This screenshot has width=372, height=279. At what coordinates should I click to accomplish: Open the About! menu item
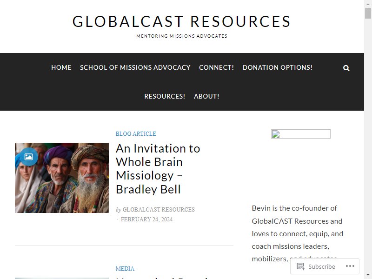(x=206, y=96)
